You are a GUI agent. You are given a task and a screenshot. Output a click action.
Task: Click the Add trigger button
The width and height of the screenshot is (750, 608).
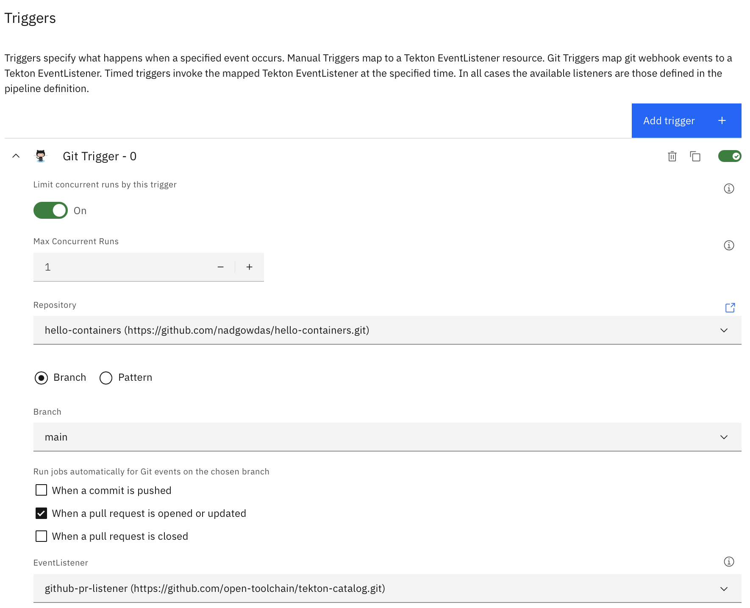(x=686, y=121)
